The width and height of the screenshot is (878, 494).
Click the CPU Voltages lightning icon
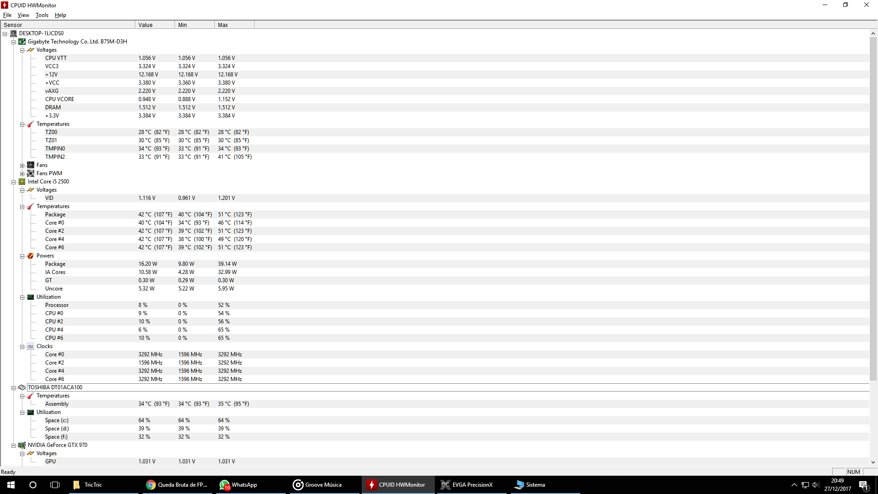pyautogui.click(x=31, y=190)
